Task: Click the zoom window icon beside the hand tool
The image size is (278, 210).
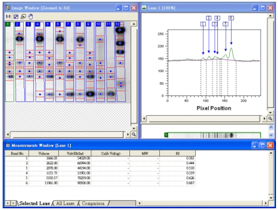Action: pyautogui.click(x=23, y=16)
